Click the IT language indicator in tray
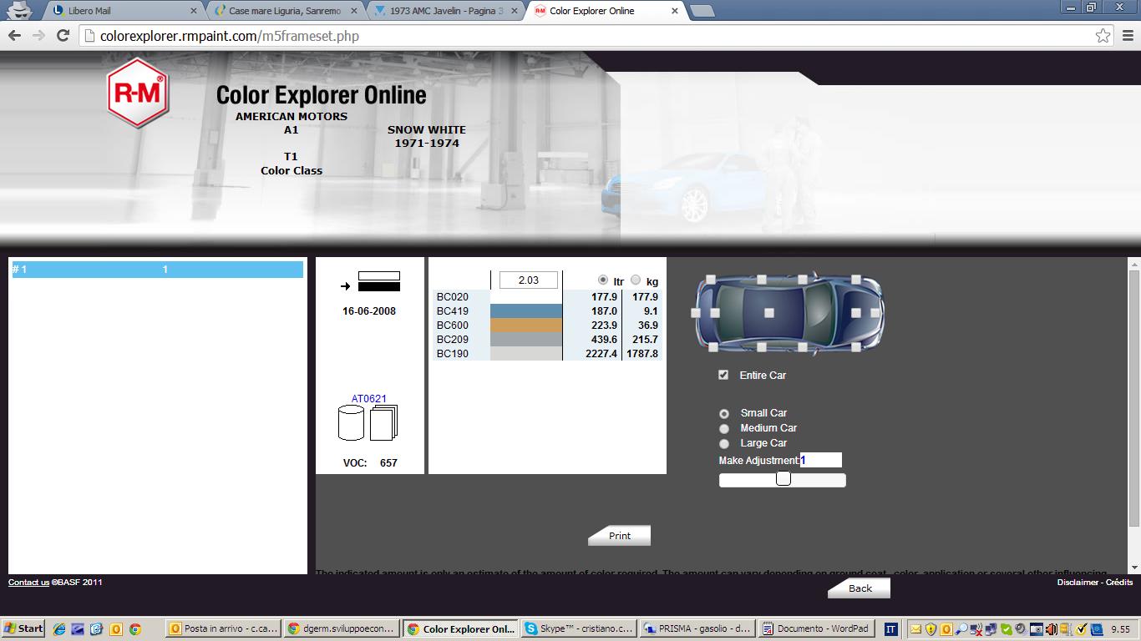 point(891,629)
